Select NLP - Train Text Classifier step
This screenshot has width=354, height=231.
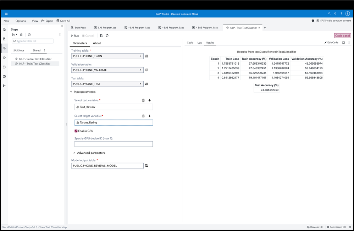pyautogui.click(x=35, y=64)
